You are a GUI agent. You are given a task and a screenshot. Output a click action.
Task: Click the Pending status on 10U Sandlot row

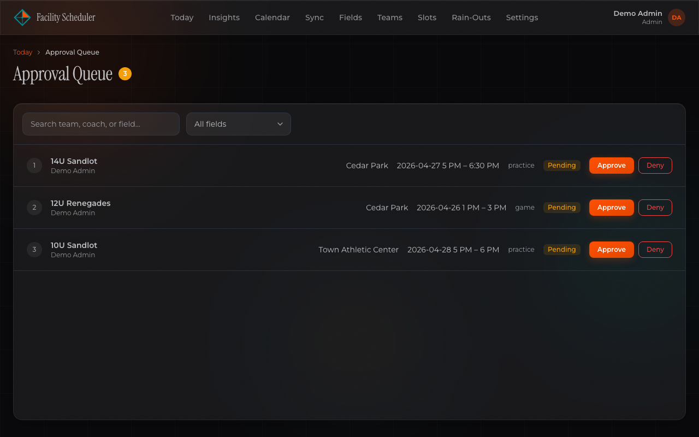coord(562,250)
